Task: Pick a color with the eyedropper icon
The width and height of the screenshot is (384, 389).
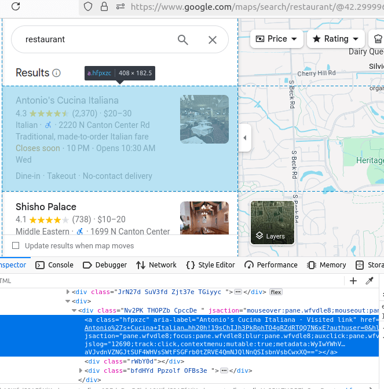Action: tap(370, 281)
